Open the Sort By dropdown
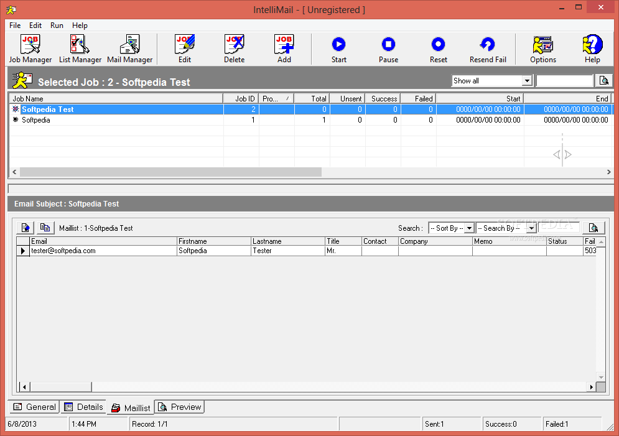Image resolution: width=619 pixels, height=436 pixels. click(469, 228)
